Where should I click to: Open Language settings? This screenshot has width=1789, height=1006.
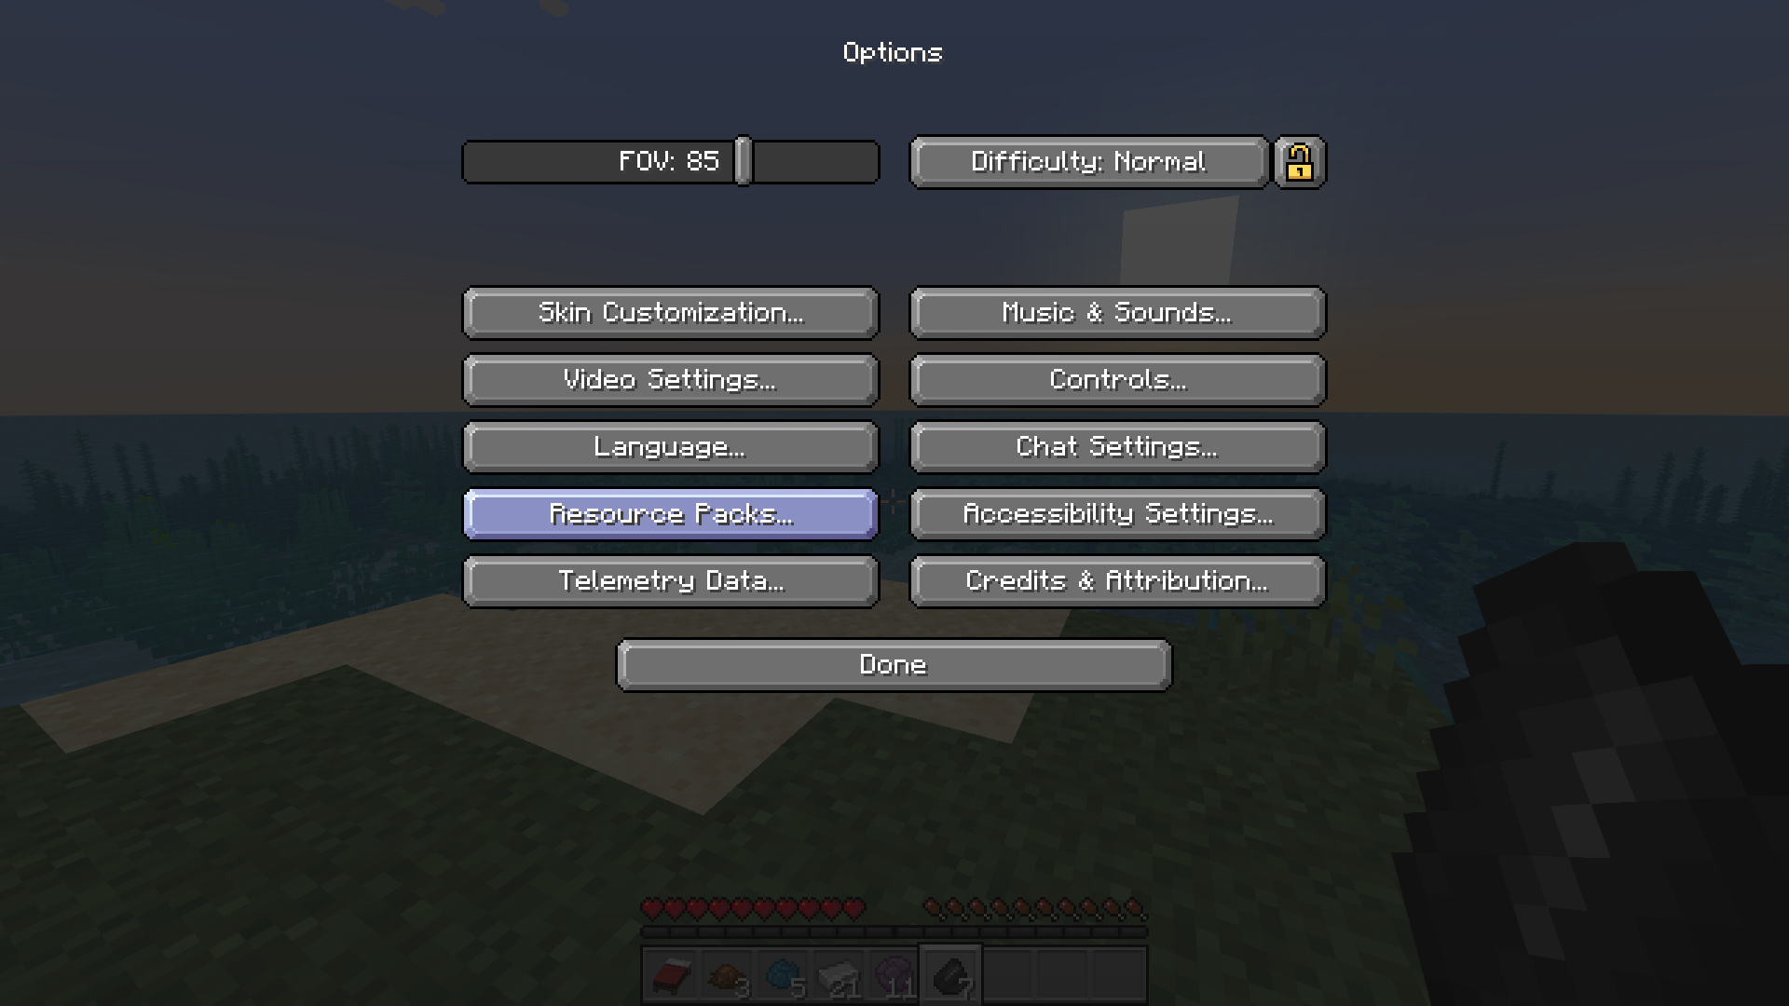670,446
